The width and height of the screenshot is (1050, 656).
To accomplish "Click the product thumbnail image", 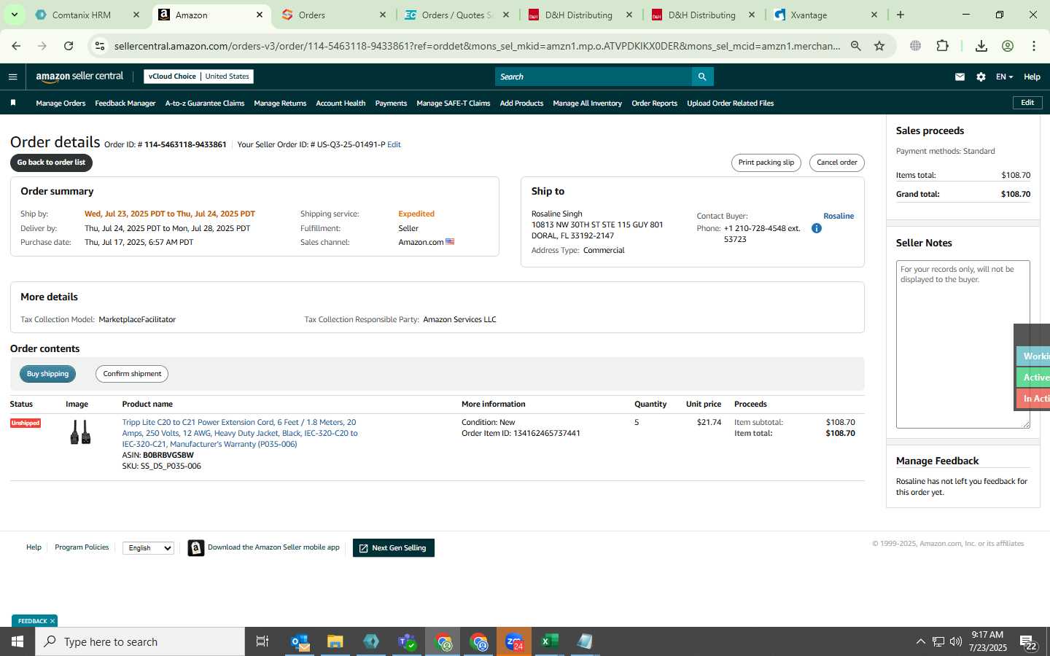I will click(80, 432).
